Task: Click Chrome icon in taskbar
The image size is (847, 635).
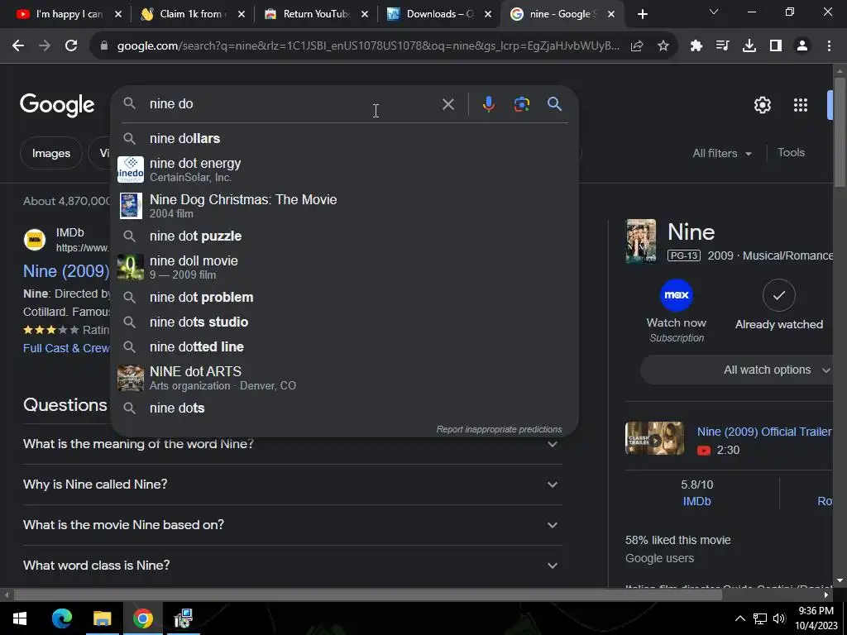Action: tap(142, 618)
